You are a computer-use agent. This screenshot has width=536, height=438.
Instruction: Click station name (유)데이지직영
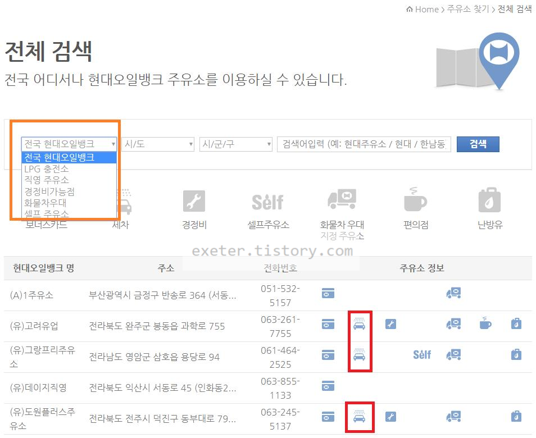click(38, 388)
